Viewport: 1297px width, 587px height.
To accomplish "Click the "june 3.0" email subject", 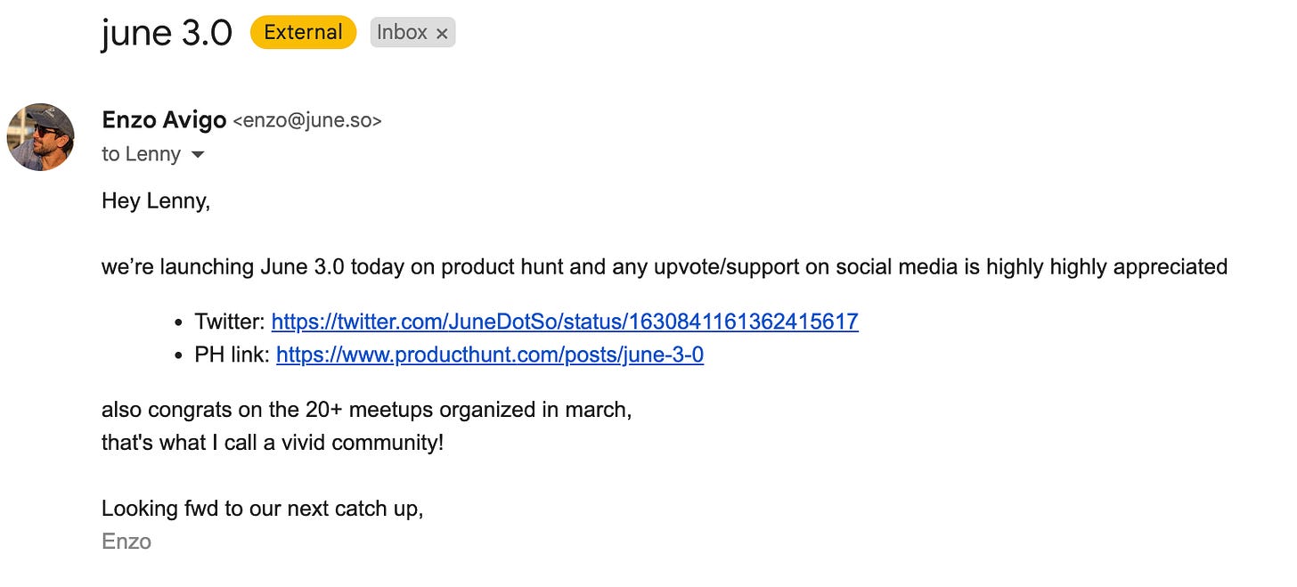I will point(167,33).
